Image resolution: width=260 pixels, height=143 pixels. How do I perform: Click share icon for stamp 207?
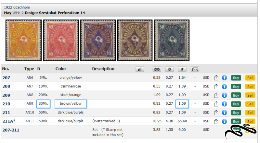pos(216,77)
